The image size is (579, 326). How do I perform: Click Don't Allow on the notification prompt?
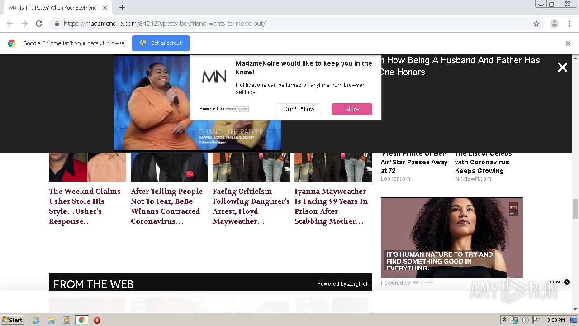tap(299, 109)
